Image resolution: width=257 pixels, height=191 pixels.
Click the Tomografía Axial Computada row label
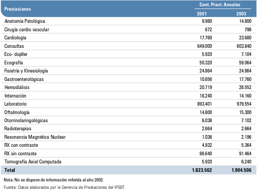tap(33, 162)
